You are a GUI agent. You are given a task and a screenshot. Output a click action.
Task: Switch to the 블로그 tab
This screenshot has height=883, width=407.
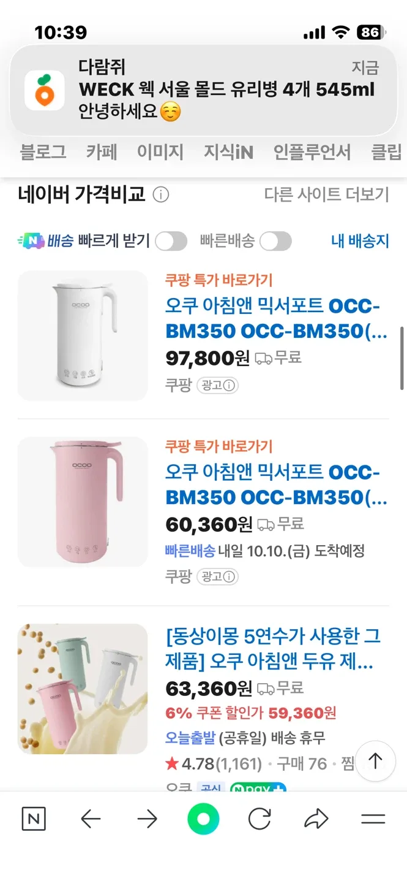coord(43,151)
